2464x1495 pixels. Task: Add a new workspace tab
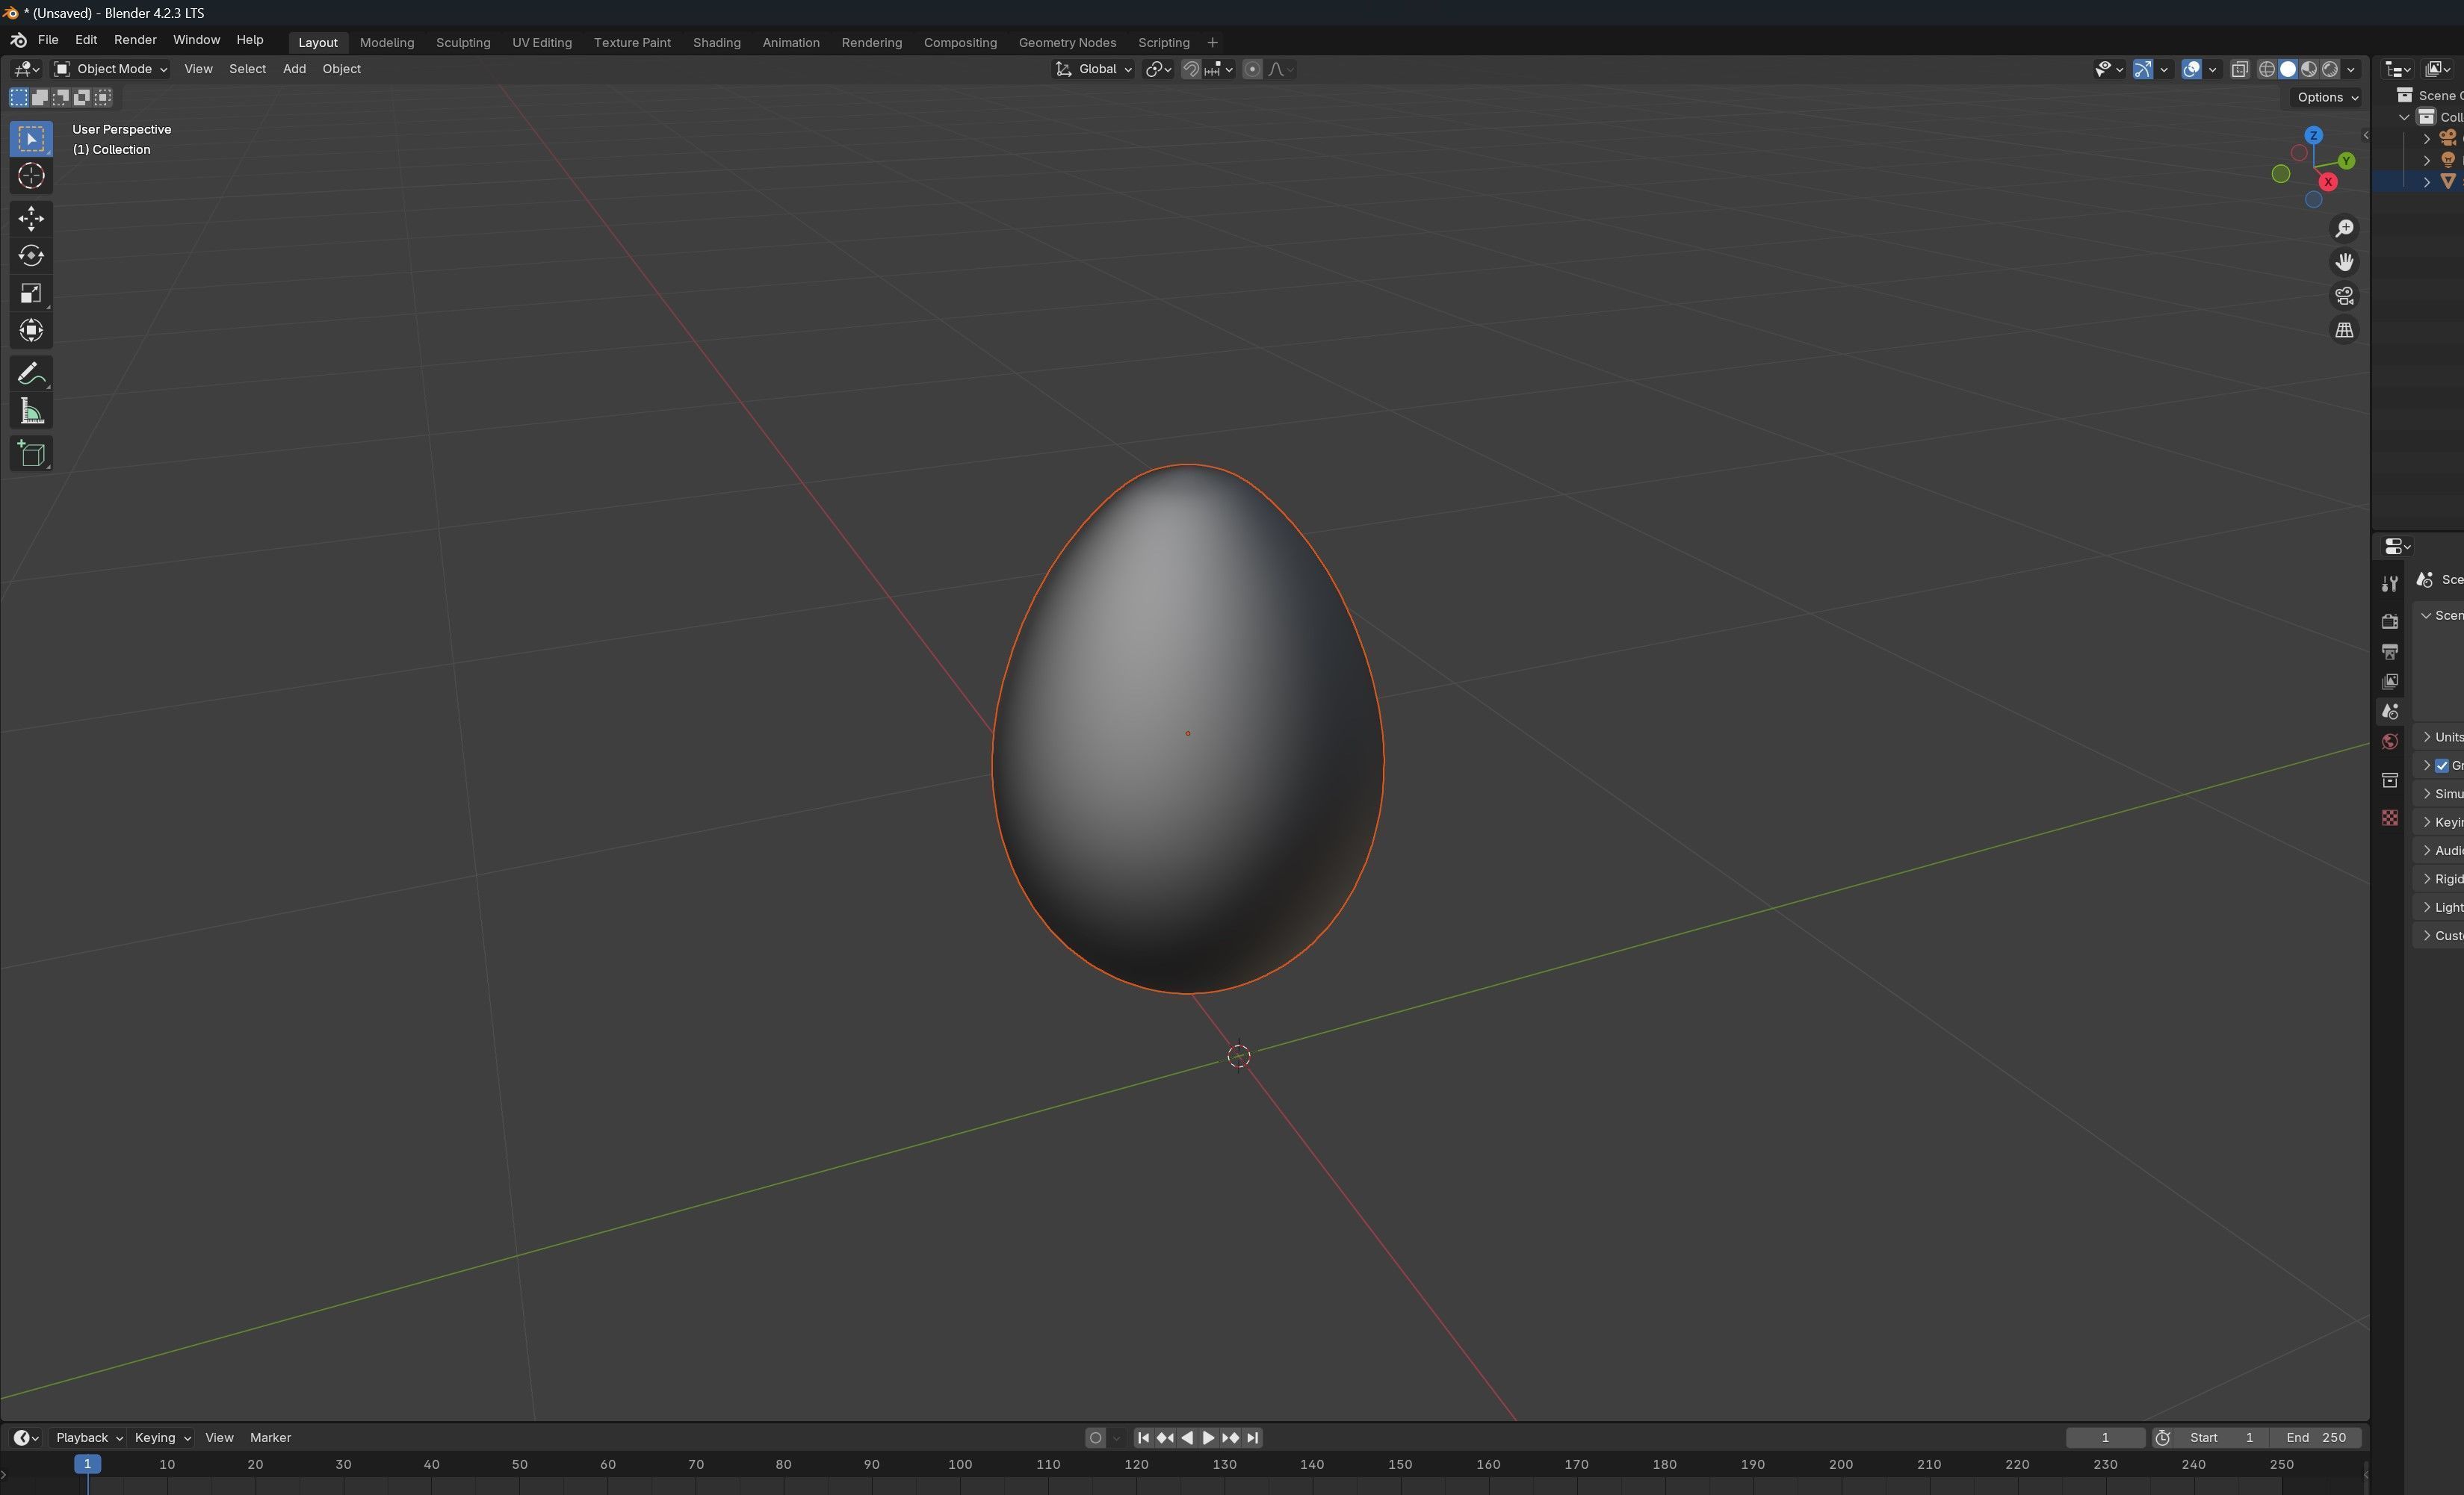(x=1212, y=42)
